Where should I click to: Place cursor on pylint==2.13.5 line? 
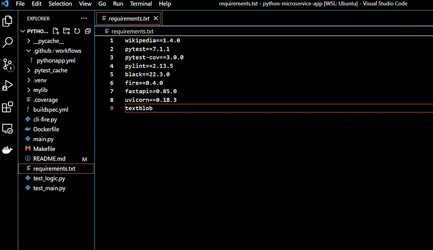(149, 66)
